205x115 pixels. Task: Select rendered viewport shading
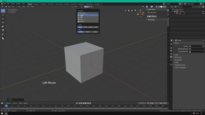point(165,7)
